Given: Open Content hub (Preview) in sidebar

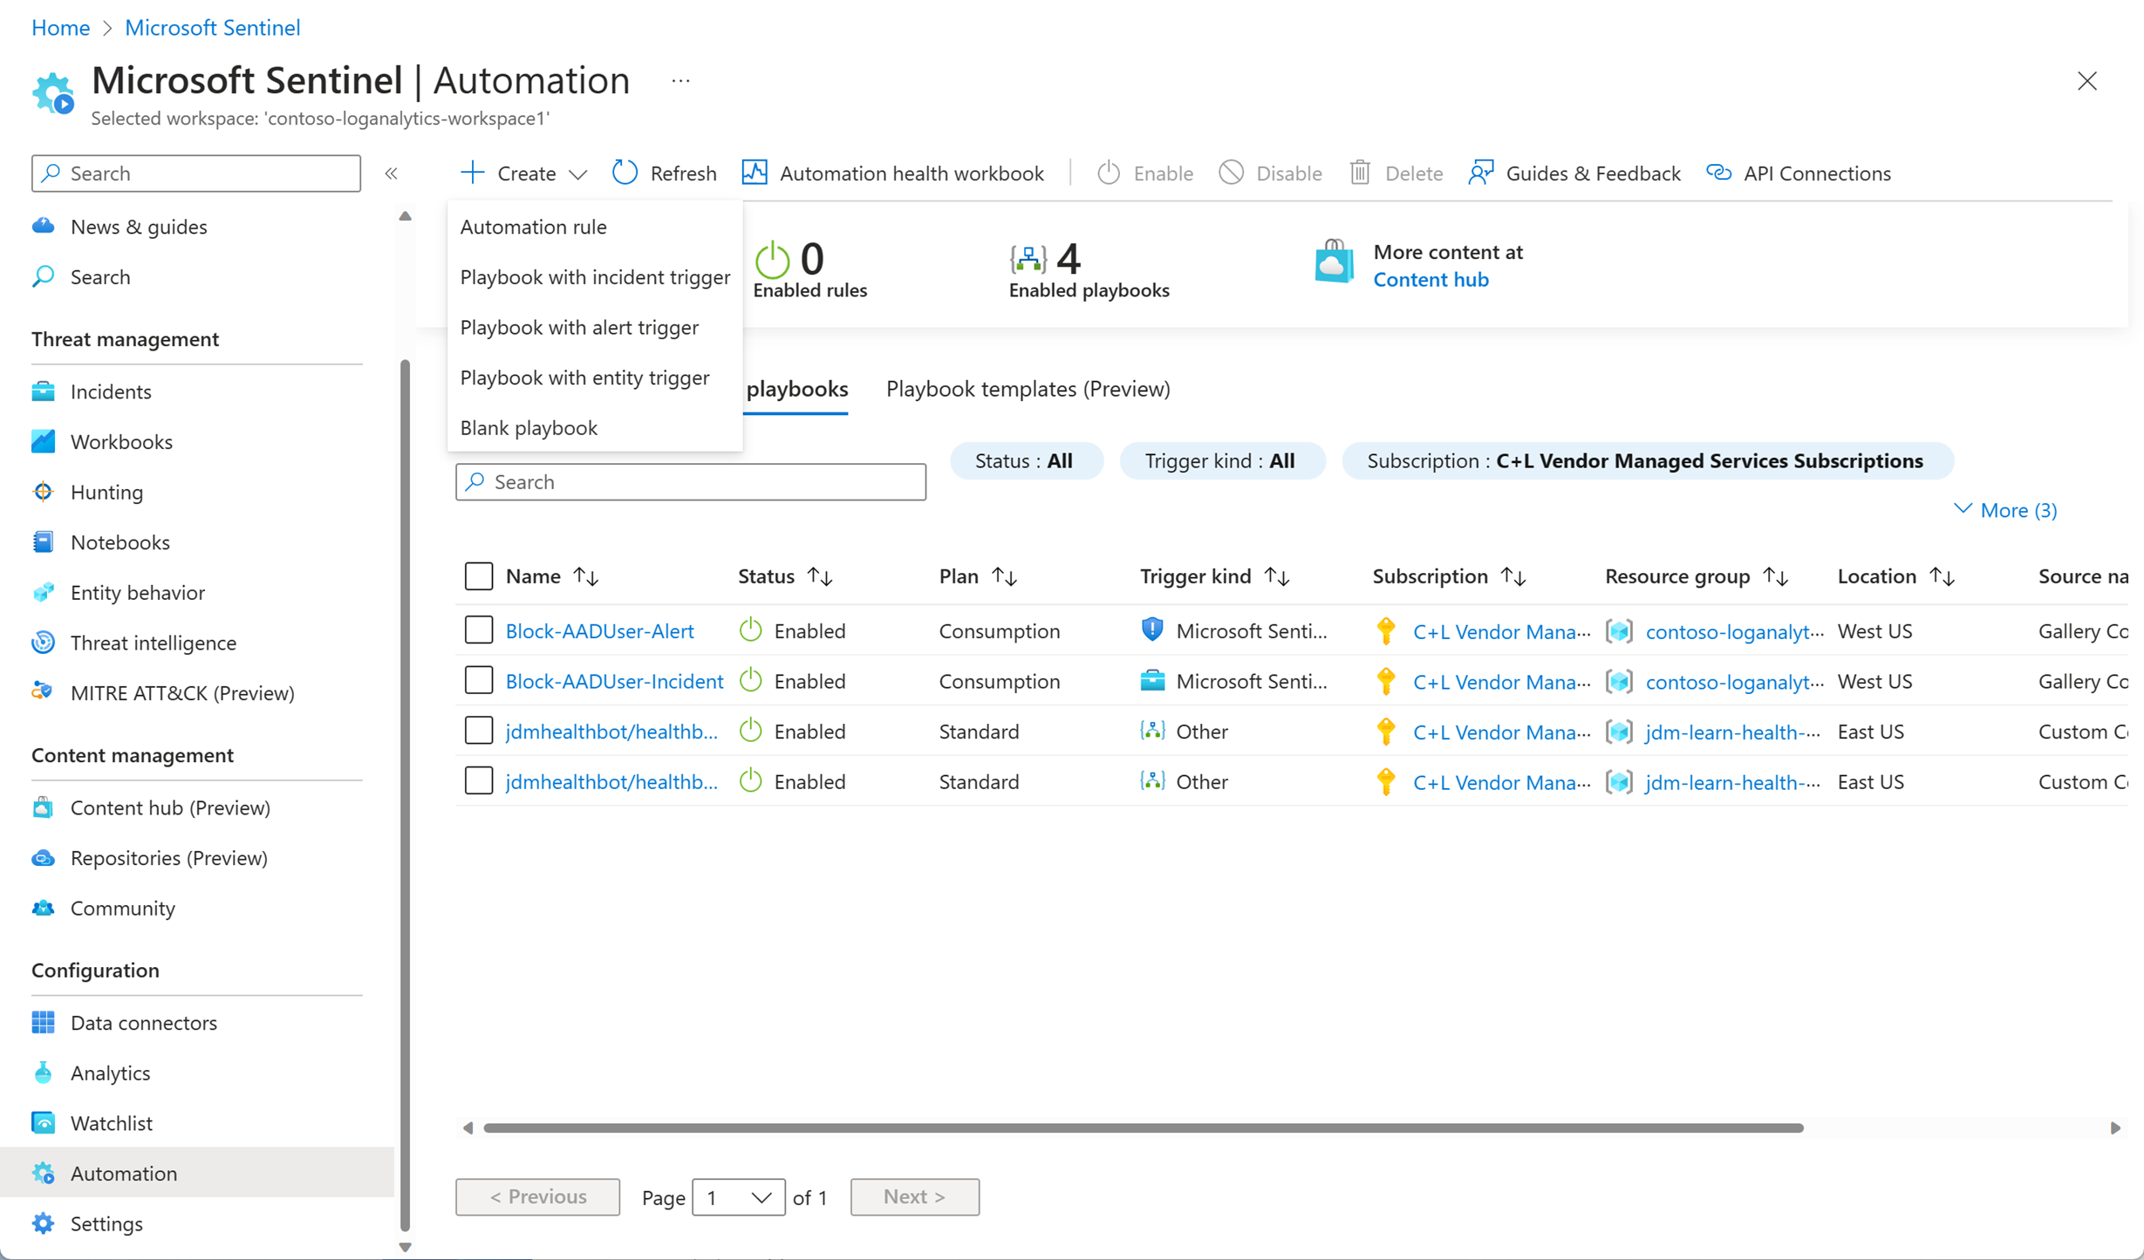Looking at the screenshot, I should click(x=170, y=808).
